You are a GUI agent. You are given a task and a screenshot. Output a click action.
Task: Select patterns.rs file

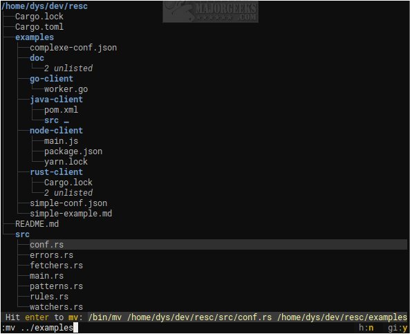tap(56, 286)
